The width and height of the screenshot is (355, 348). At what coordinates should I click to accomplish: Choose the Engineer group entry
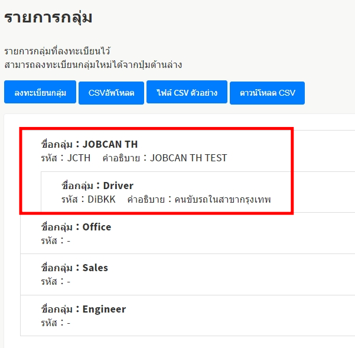pyautogui.click(x=104, y=309)
